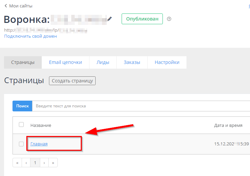The width and height of the screenshot is (250, 176).
Task: Click the pencil edit icon beside funnel name
Action: coord(109,19)
